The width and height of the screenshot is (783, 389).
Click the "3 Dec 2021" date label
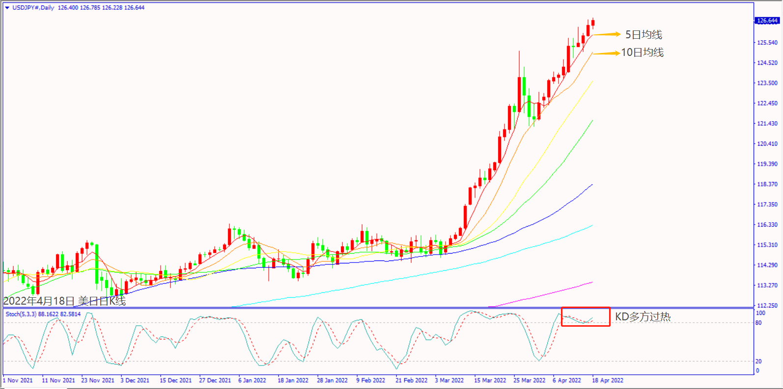135,380
